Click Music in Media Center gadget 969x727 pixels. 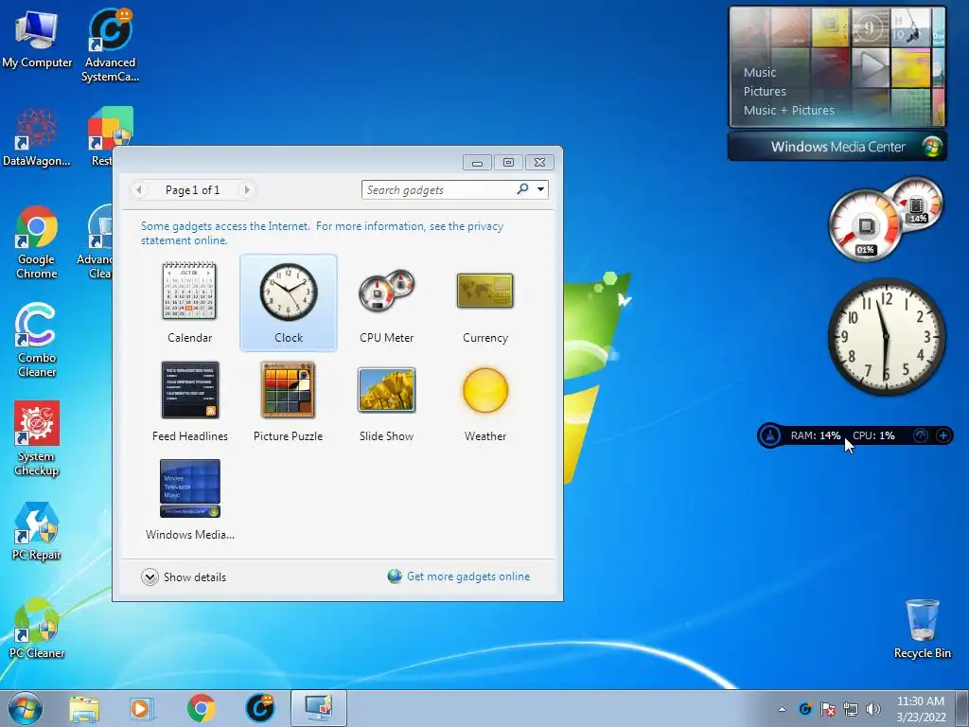[x=760, y=72]
